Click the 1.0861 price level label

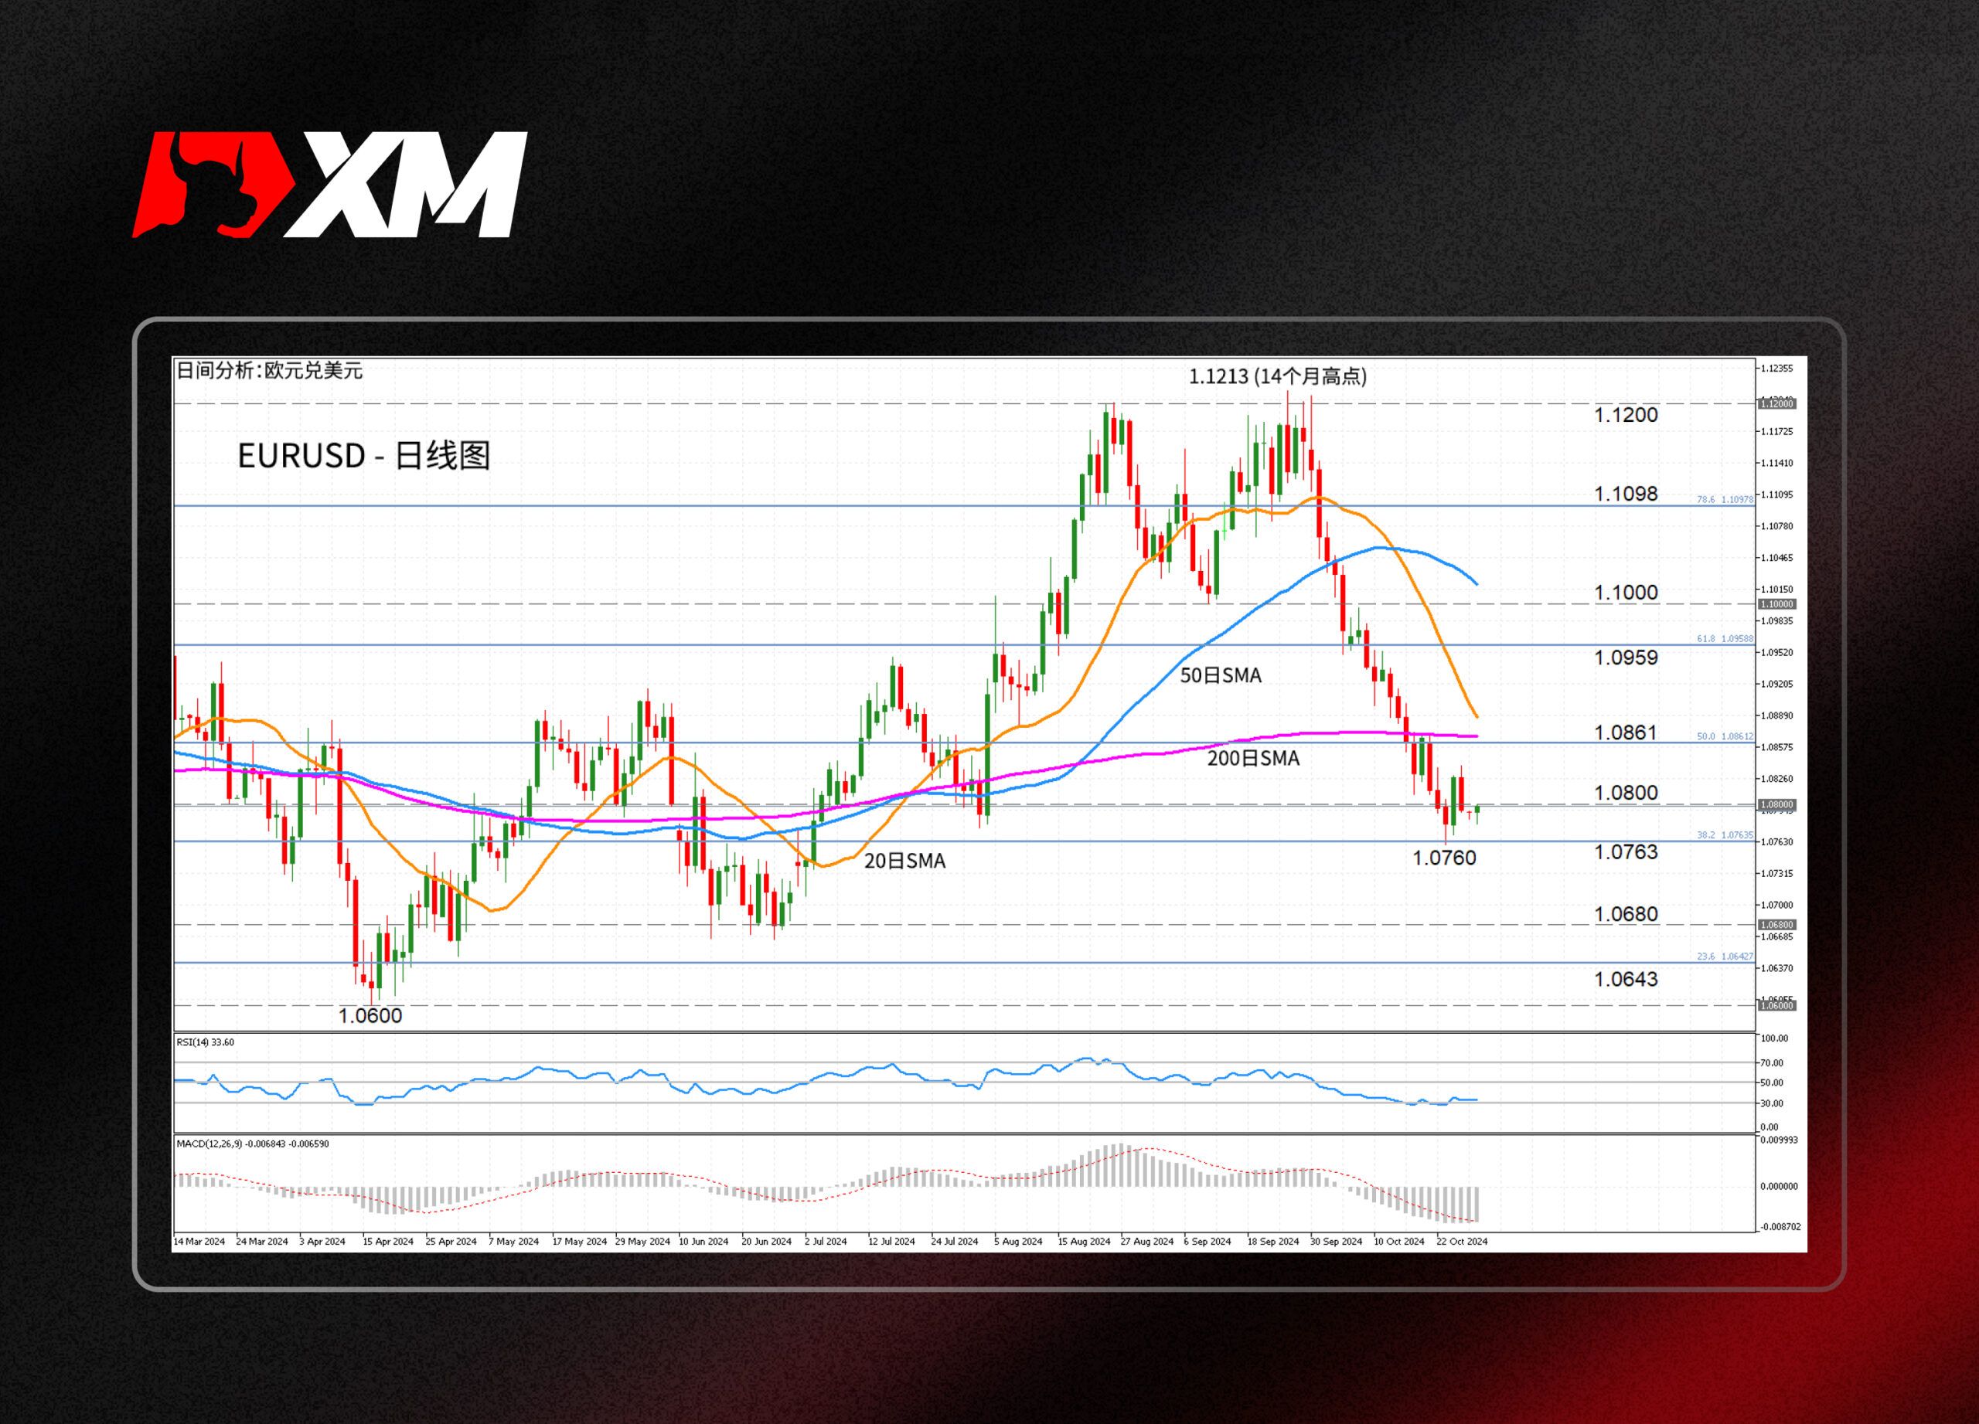[1625, 732]
